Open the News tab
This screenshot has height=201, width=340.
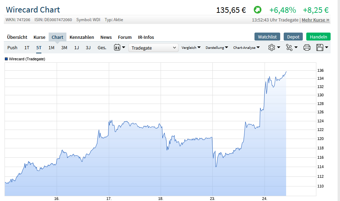click(x=106, y=37)
